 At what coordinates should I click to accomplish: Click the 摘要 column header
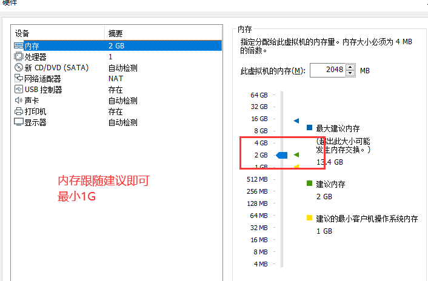click(115, 33)
